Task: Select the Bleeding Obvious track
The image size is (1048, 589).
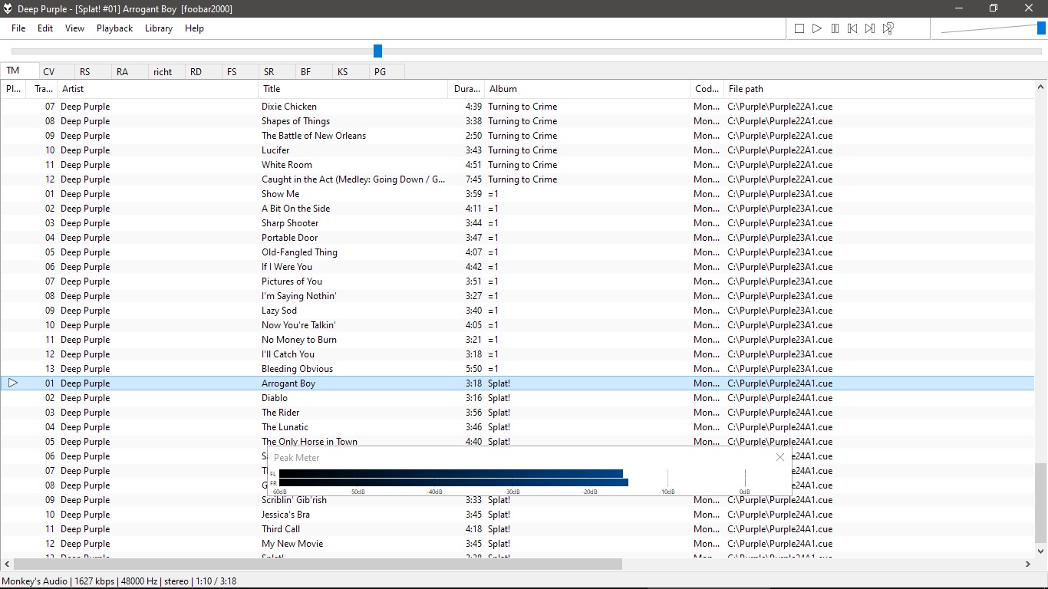Action: point(517,369)
